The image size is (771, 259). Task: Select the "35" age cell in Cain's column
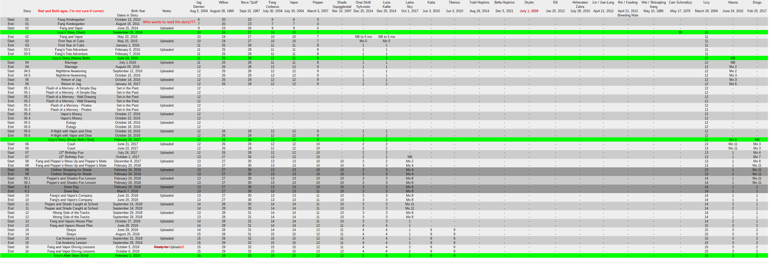[680, 32]
